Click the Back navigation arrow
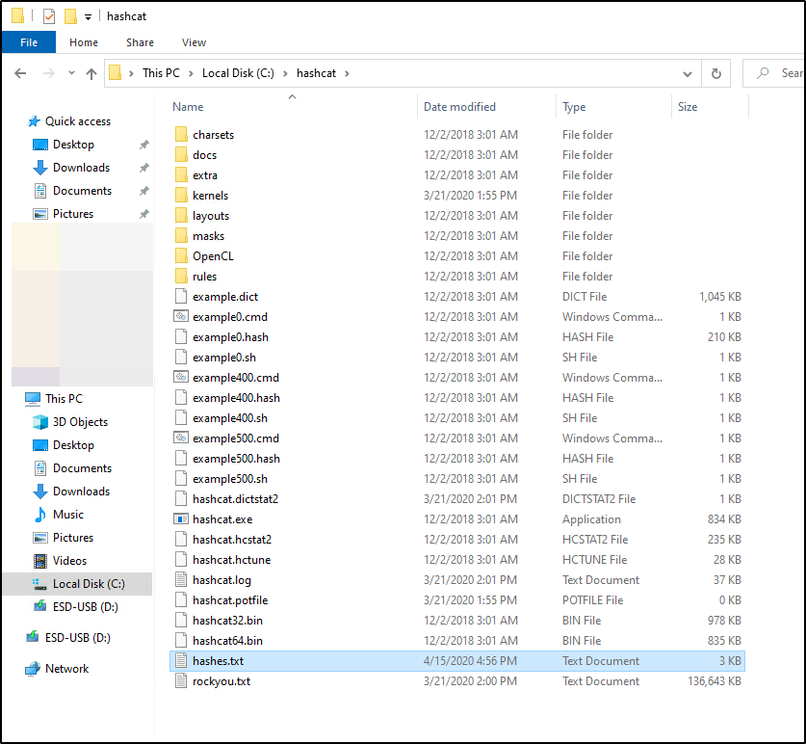The image size is (806, 744). (x=20, y=73)
